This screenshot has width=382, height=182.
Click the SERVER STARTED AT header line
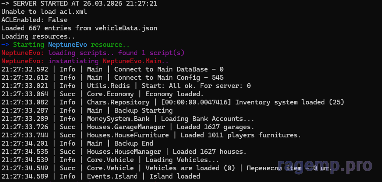point(73,3)
